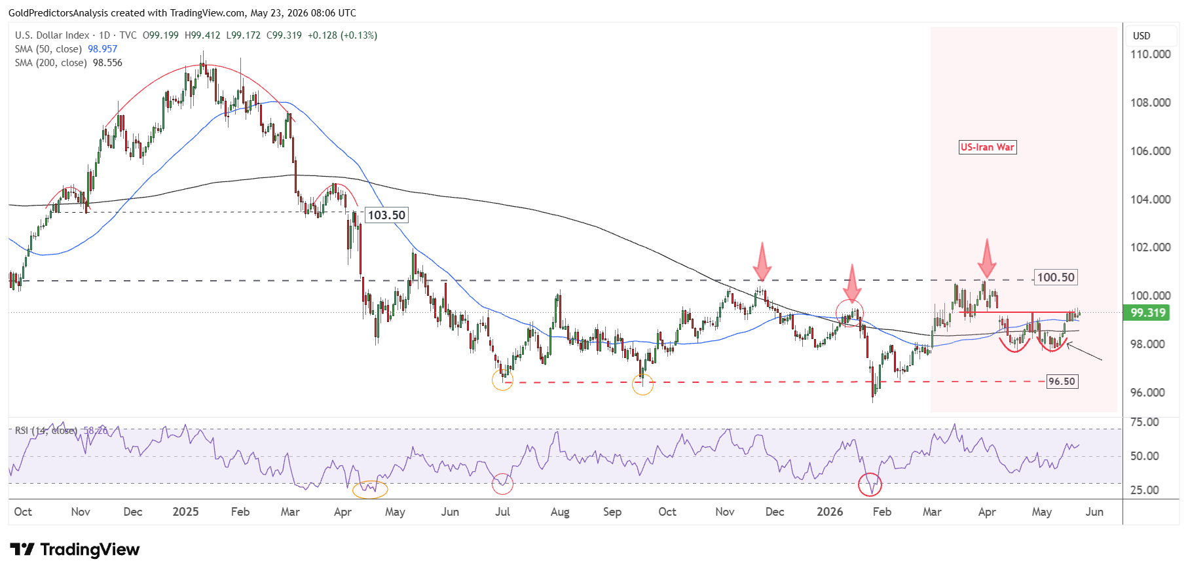Click the +0.128 (+0.13%) change value
Image resolution: width=1188 pixels, height=574 pixels.
pyautogui.click(x=343, y=35)
